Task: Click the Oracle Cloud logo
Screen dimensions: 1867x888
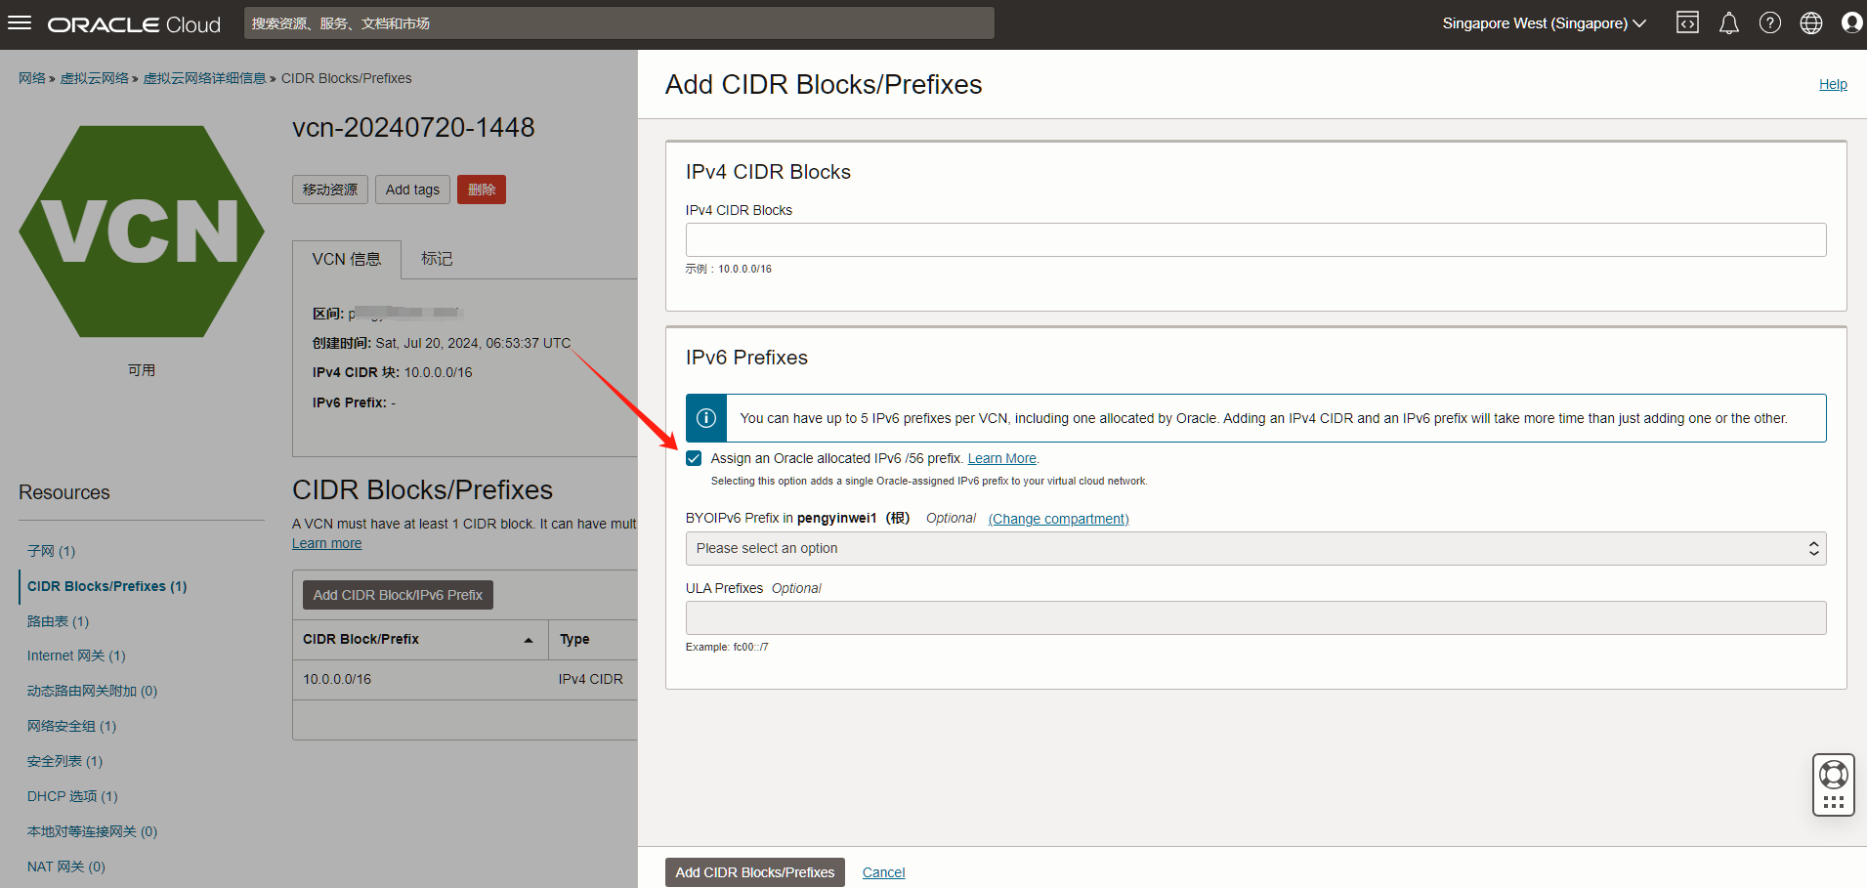Action: (x=134, y=24)
